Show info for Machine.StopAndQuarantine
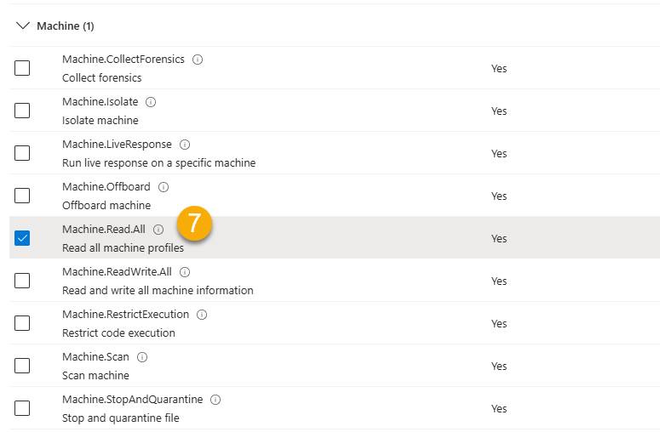Screen dimensions: 660x432 click(215, 400)
